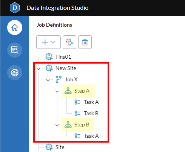Click the trash delete button

point(85,42)
